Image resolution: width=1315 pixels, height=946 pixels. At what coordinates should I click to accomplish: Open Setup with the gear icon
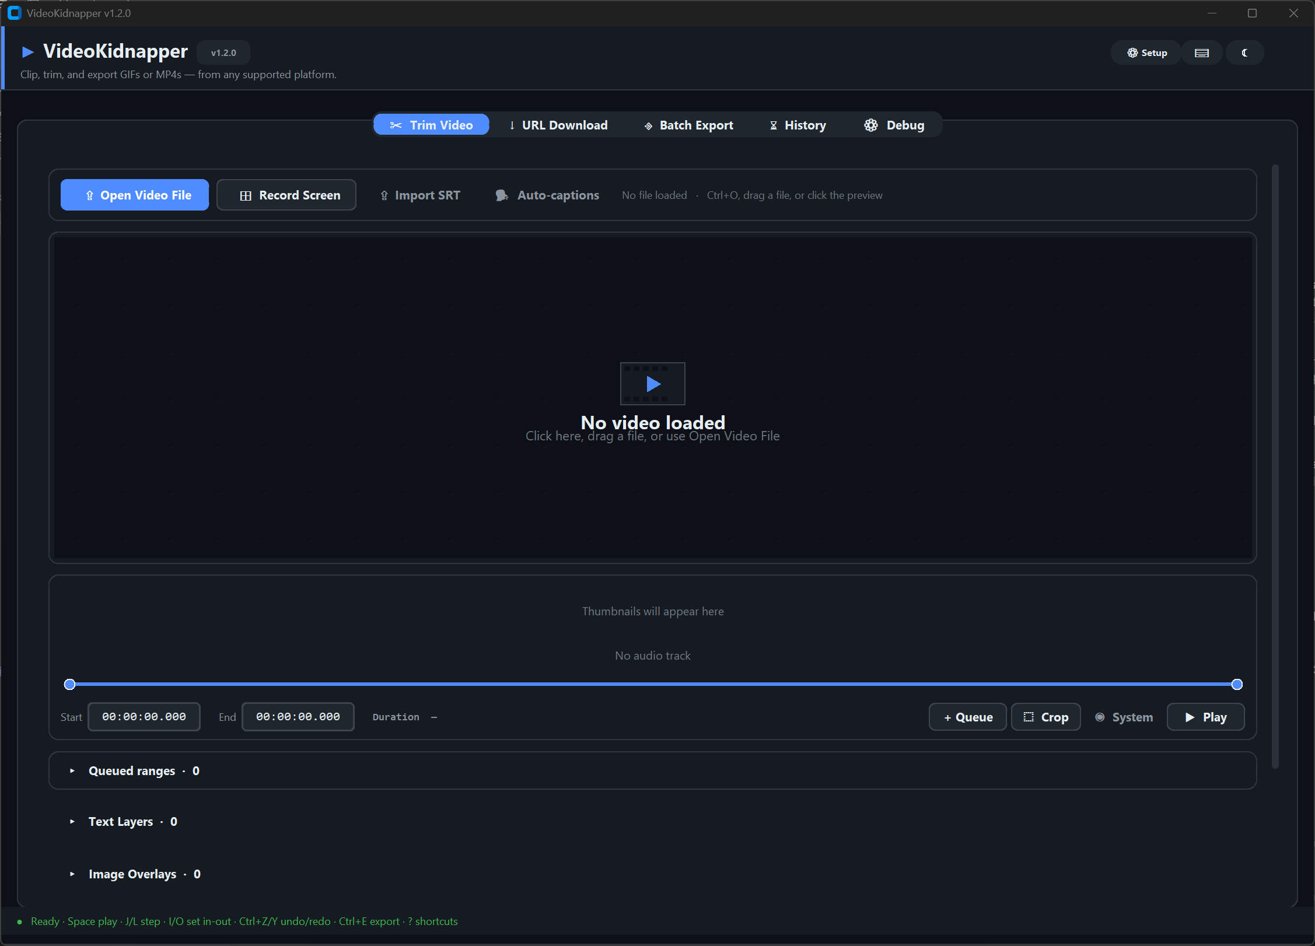click(x=1132, y=52)
